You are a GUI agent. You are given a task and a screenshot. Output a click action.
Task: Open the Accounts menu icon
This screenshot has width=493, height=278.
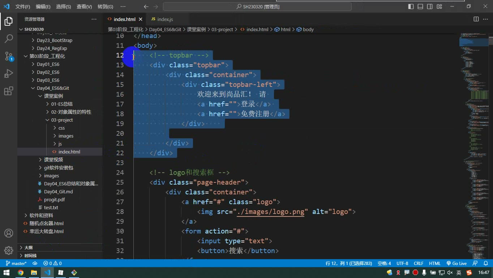(9, 233)
